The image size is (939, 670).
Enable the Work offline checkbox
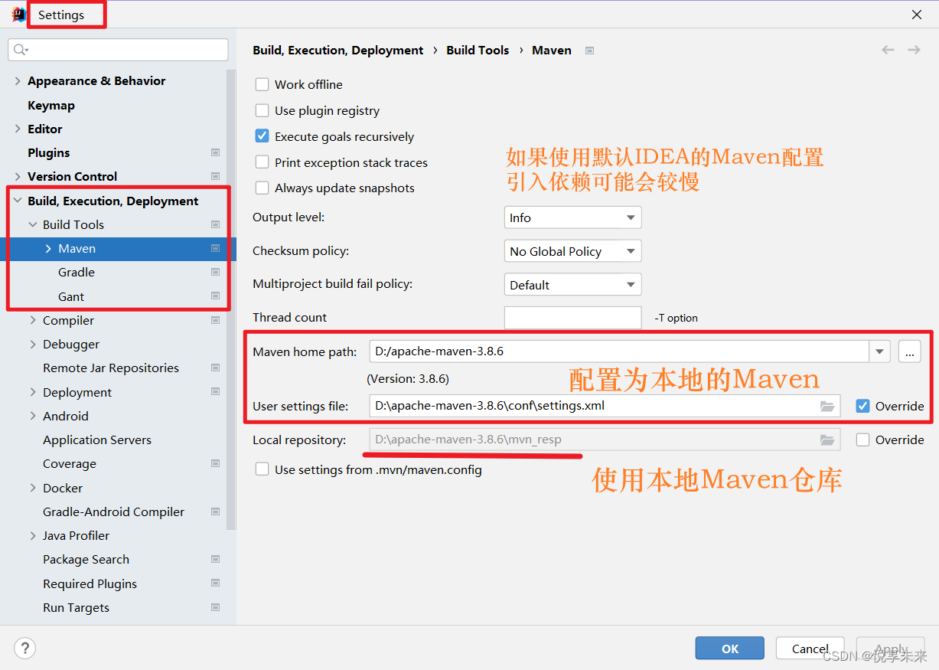[262, 84]
